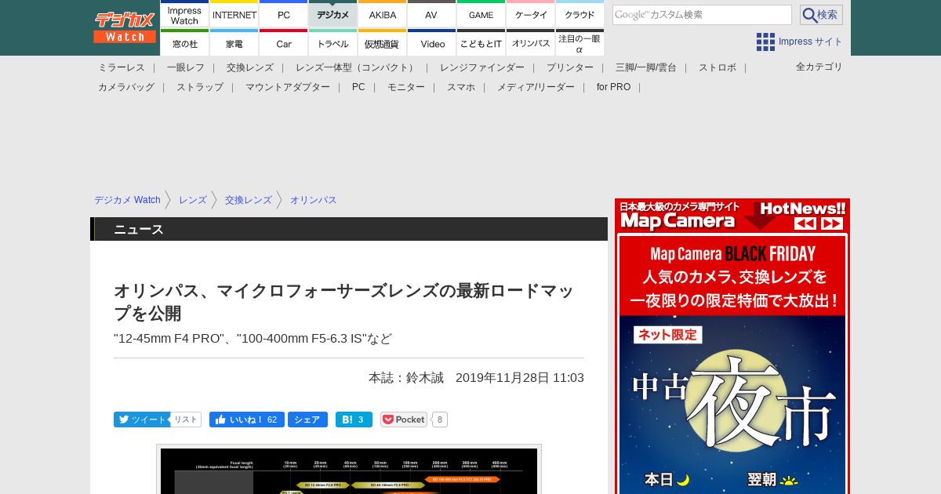Open the AV nav tab
Image resolution: width=941 pixels, height=494 pixels.
(431, 15)
